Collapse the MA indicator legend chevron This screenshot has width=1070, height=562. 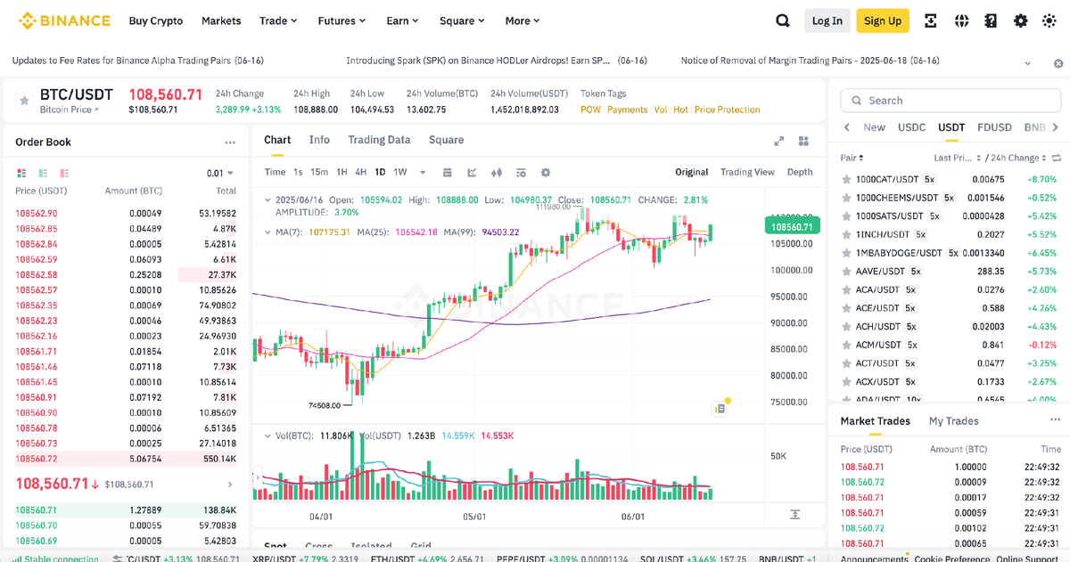click(268, 232)
